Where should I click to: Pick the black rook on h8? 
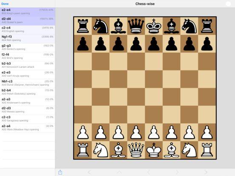(207, 26)
